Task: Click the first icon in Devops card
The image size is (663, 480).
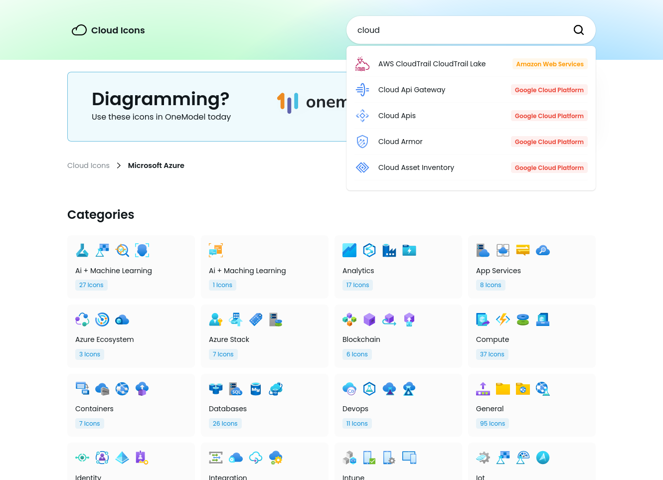Action: tap(349, 389)
